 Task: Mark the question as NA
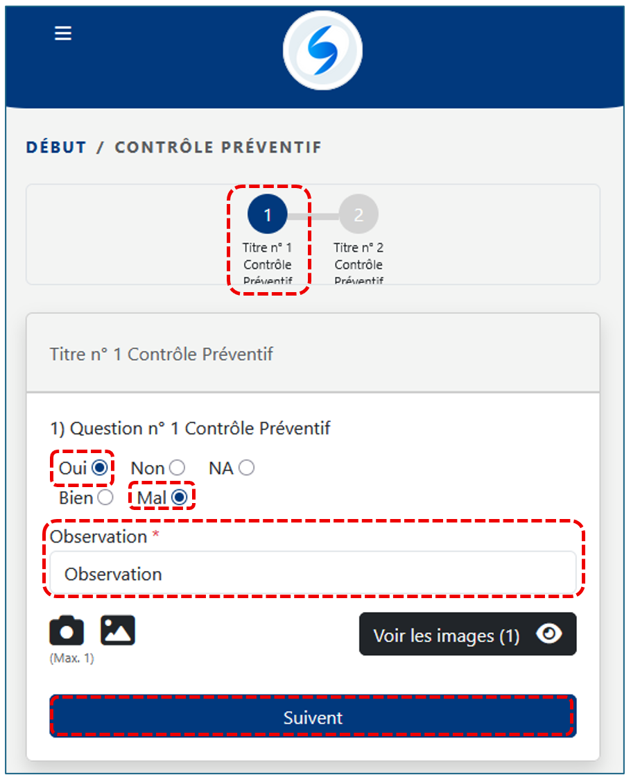coord(246,468)
